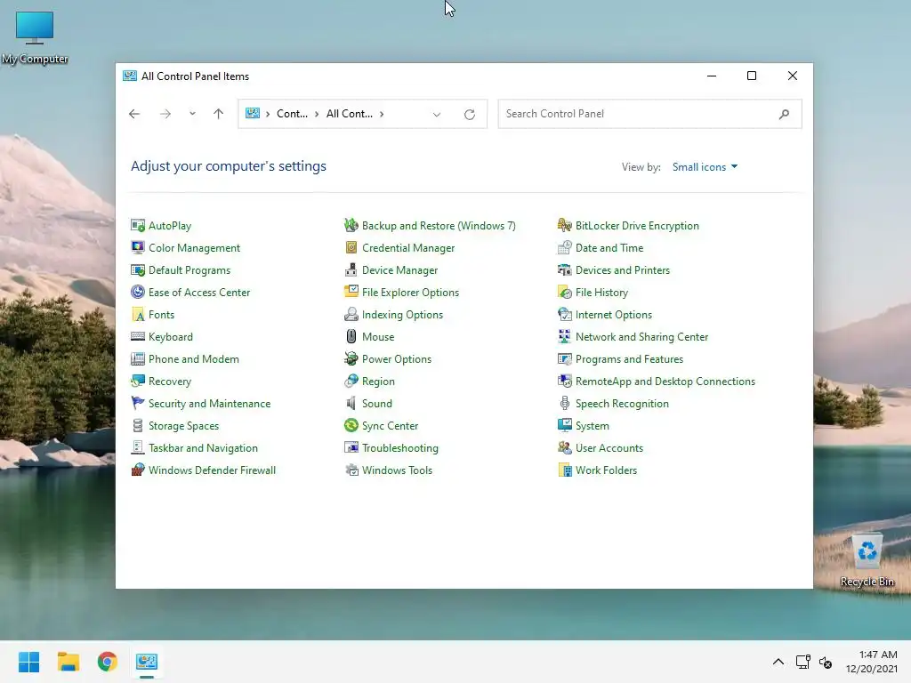Expand chevron after Cont... breadcrumb
The width and height of the screenshot is (911, 683).
click(317, 114)
